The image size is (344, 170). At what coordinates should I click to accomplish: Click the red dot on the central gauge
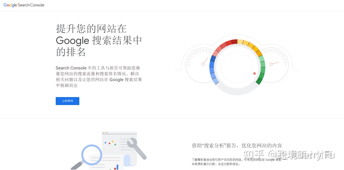click(x=254, y=74)
